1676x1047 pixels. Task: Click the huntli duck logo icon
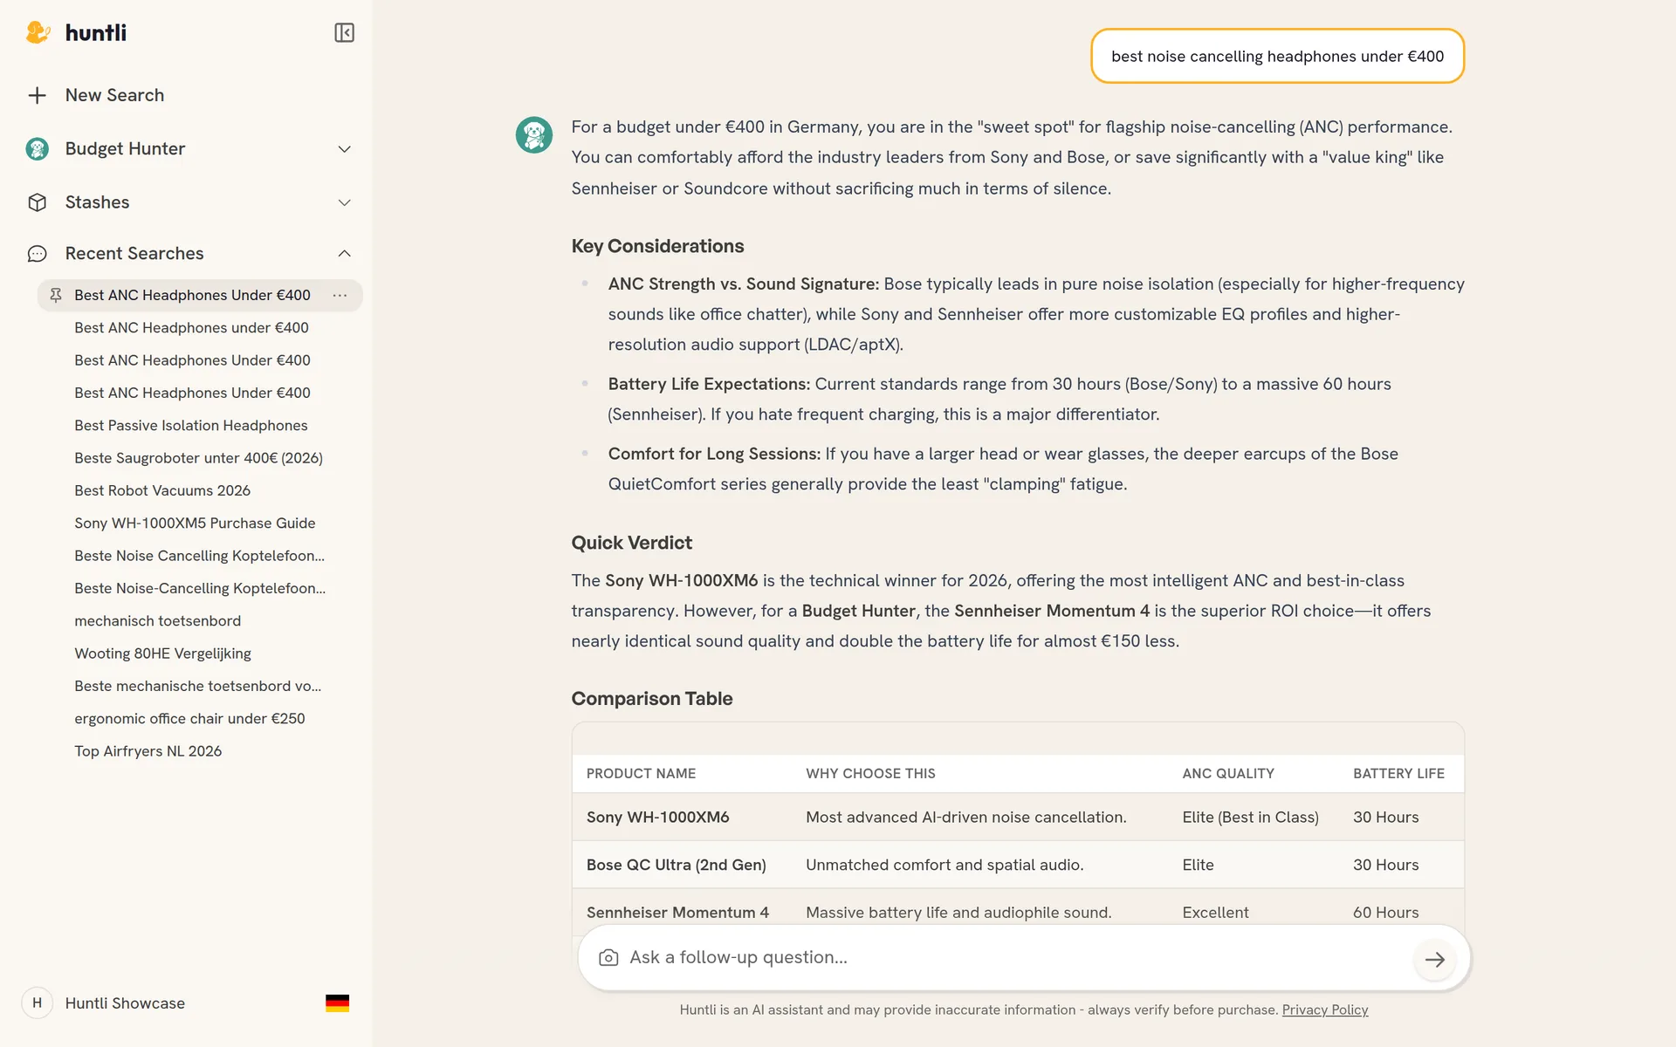click(x=38, y=33)
